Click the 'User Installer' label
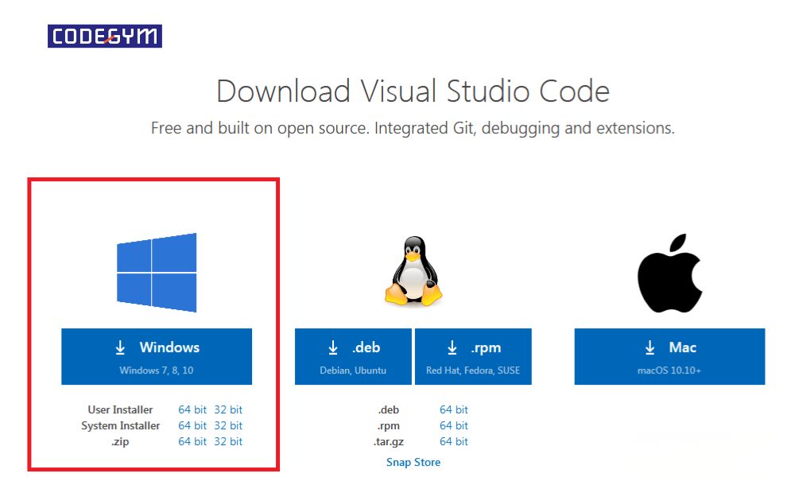 click(120, 409)
